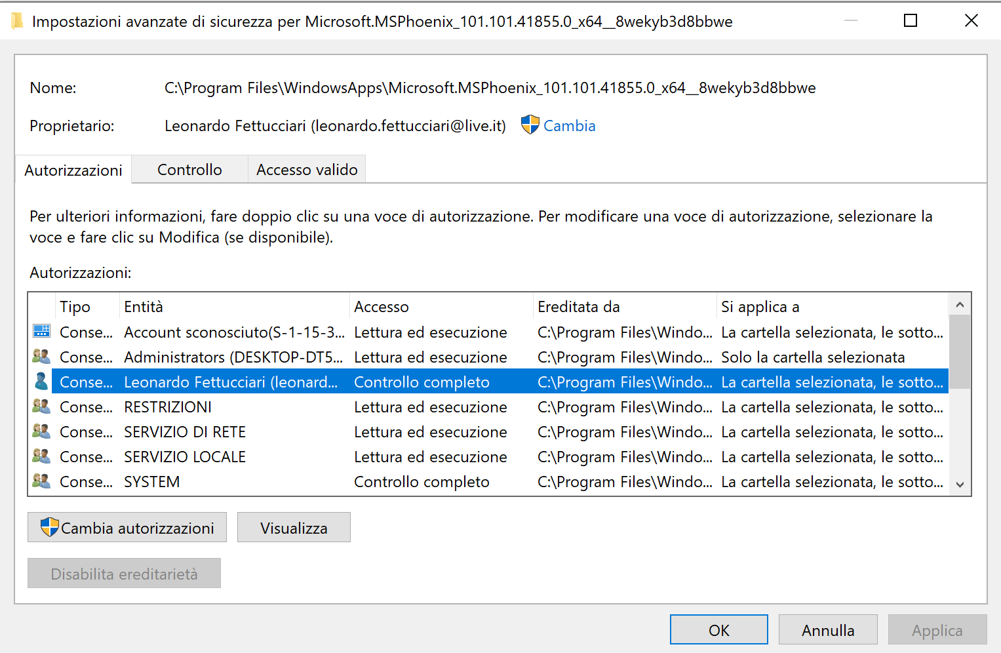Select the RESTRIZIONI entry

tap(488, 406)
